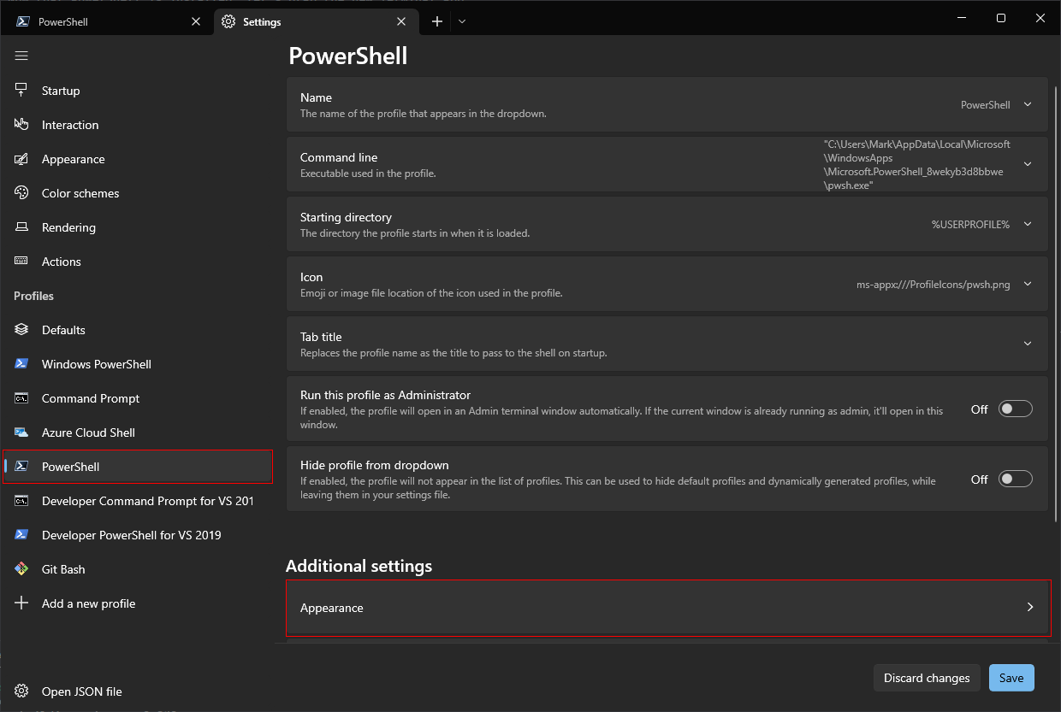The width and height of the screenshot is (1061, 712).
Task: Click the Color schemes palette icon
Action: (21, 192)
